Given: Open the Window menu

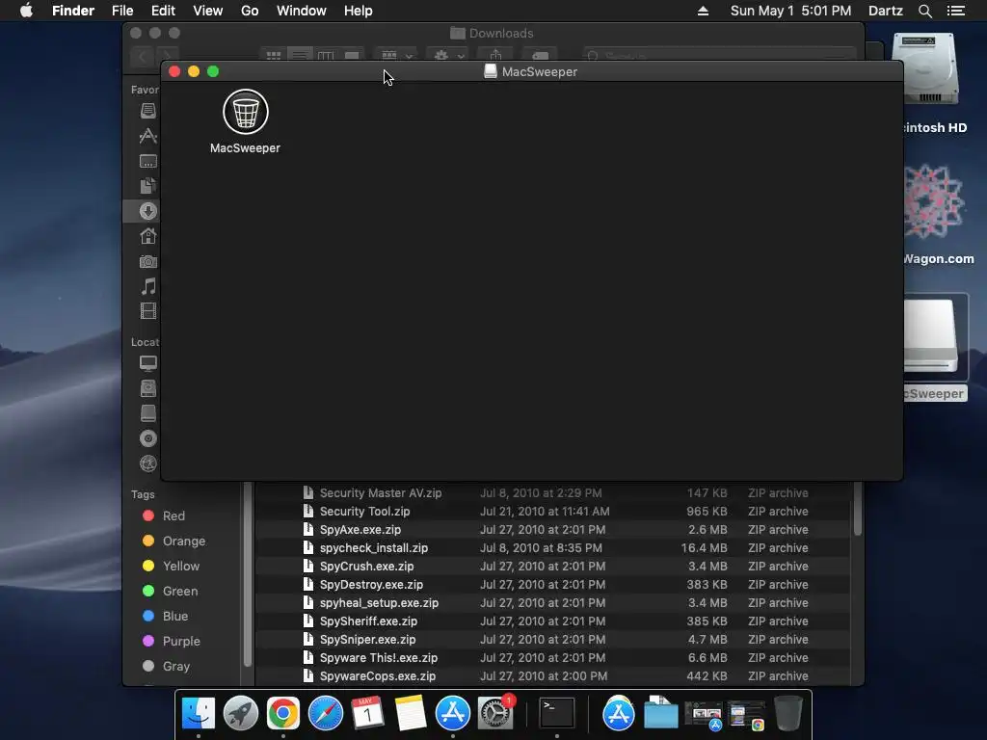Looking at the screenshot, I should tap(302, 11).
